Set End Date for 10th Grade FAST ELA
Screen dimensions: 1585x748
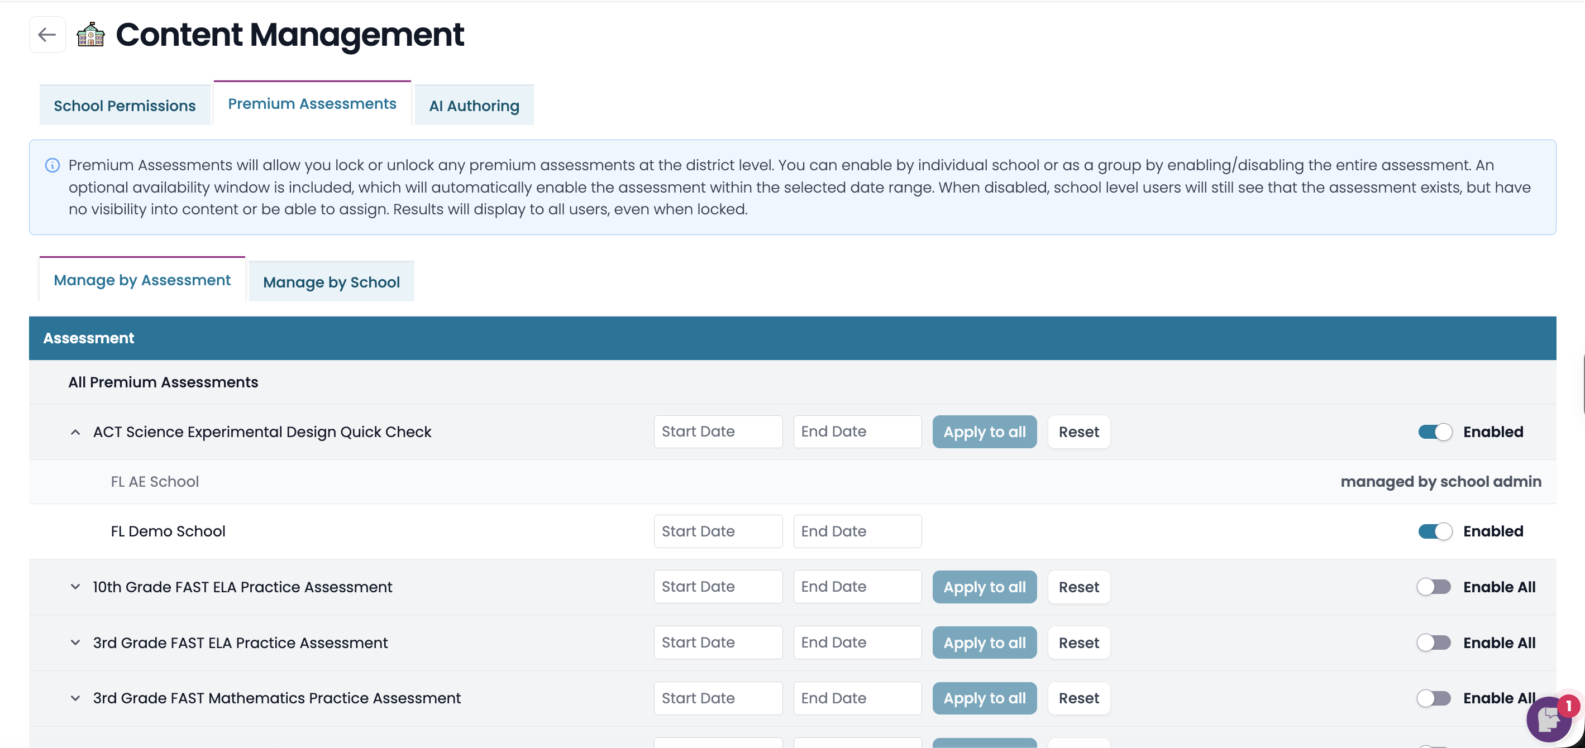tap(857, 587)
